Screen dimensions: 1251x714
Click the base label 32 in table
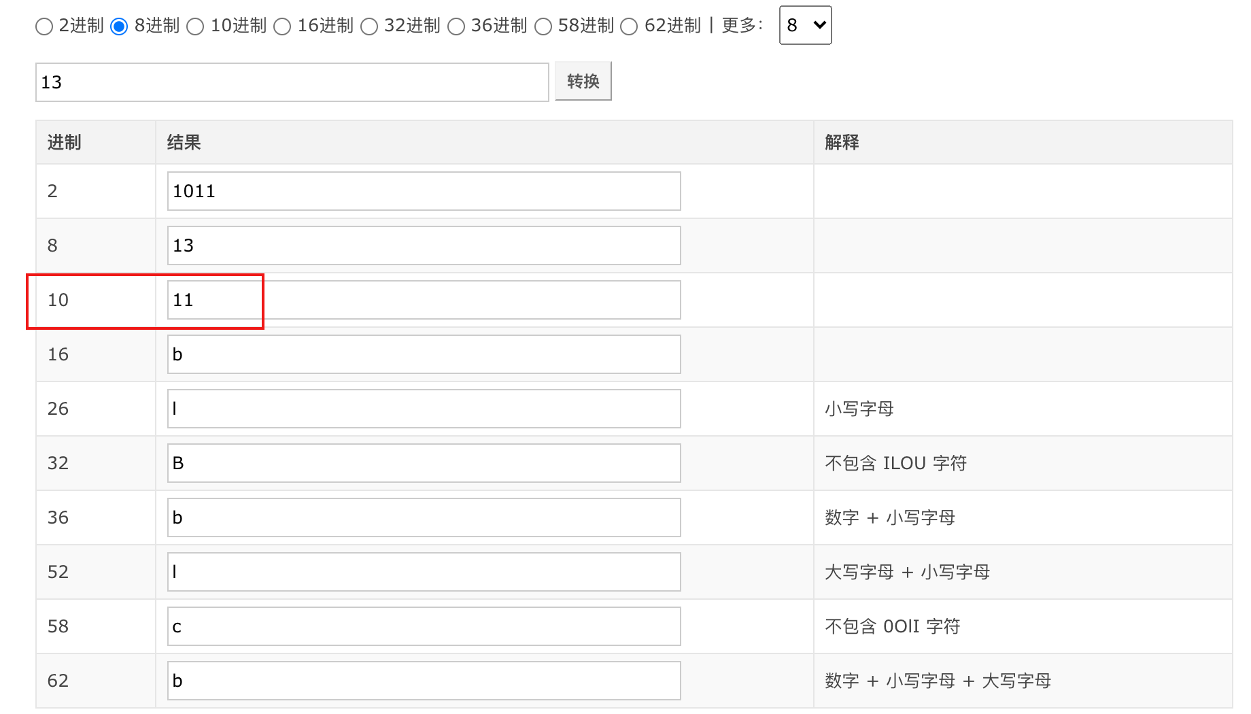58,463
